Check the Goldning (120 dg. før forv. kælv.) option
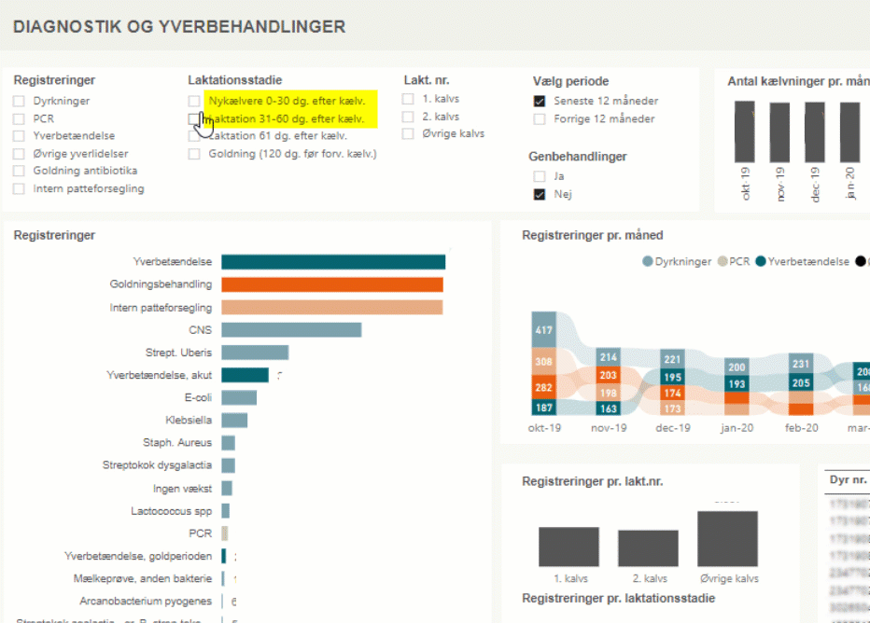 (x=194, y=154)
